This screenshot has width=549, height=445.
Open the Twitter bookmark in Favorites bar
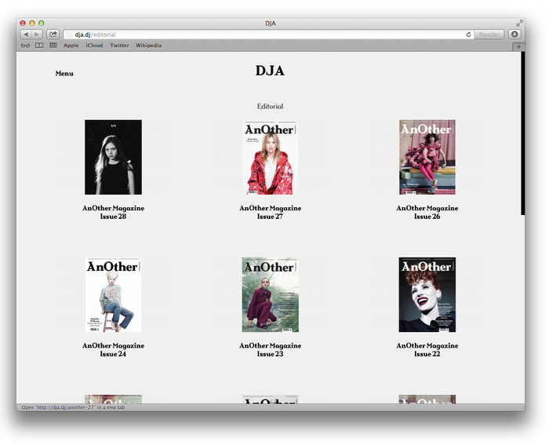pyautogui.click(x=119, y=46)
